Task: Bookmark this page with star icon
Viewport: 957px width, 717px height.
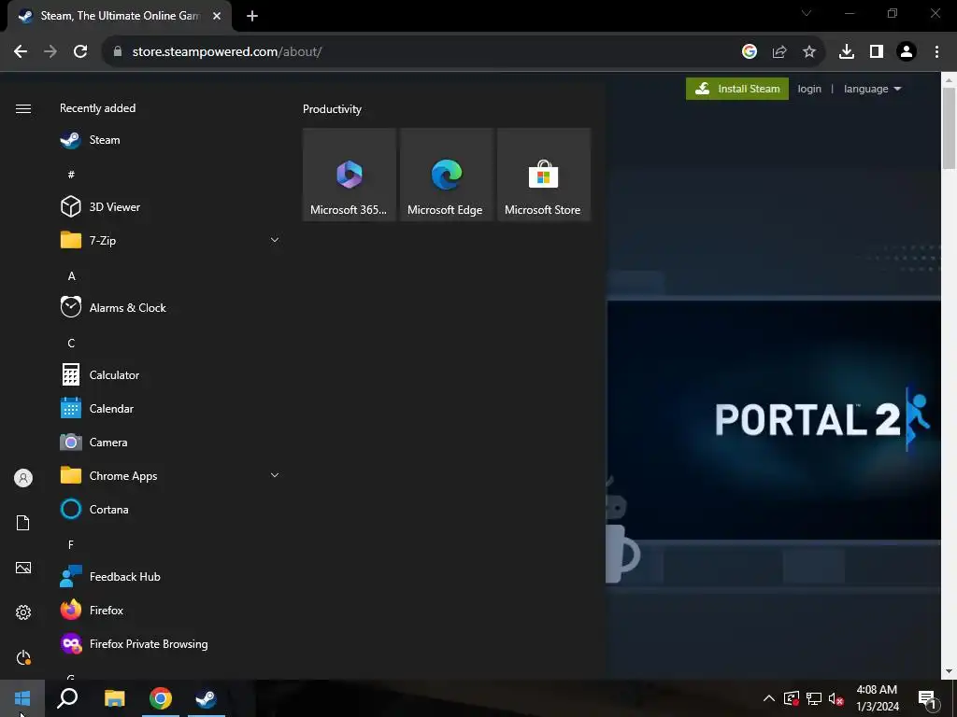Action: point(809,52)
